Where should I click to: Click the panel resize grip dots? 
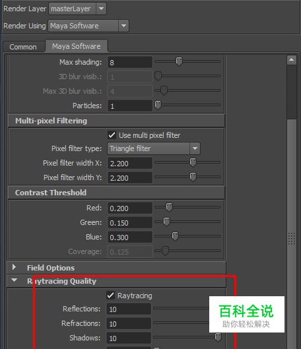pyautogui.click(x=292, y=239)
